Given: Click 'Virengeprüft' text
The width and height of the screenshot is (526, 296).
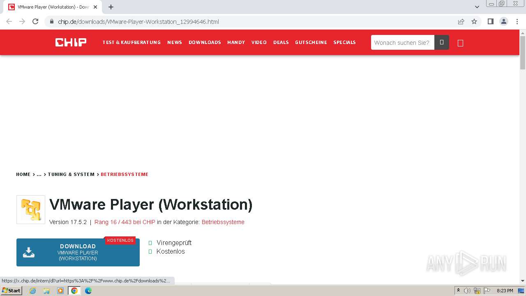Looking at the screenshot, I should tap(174, 243).
